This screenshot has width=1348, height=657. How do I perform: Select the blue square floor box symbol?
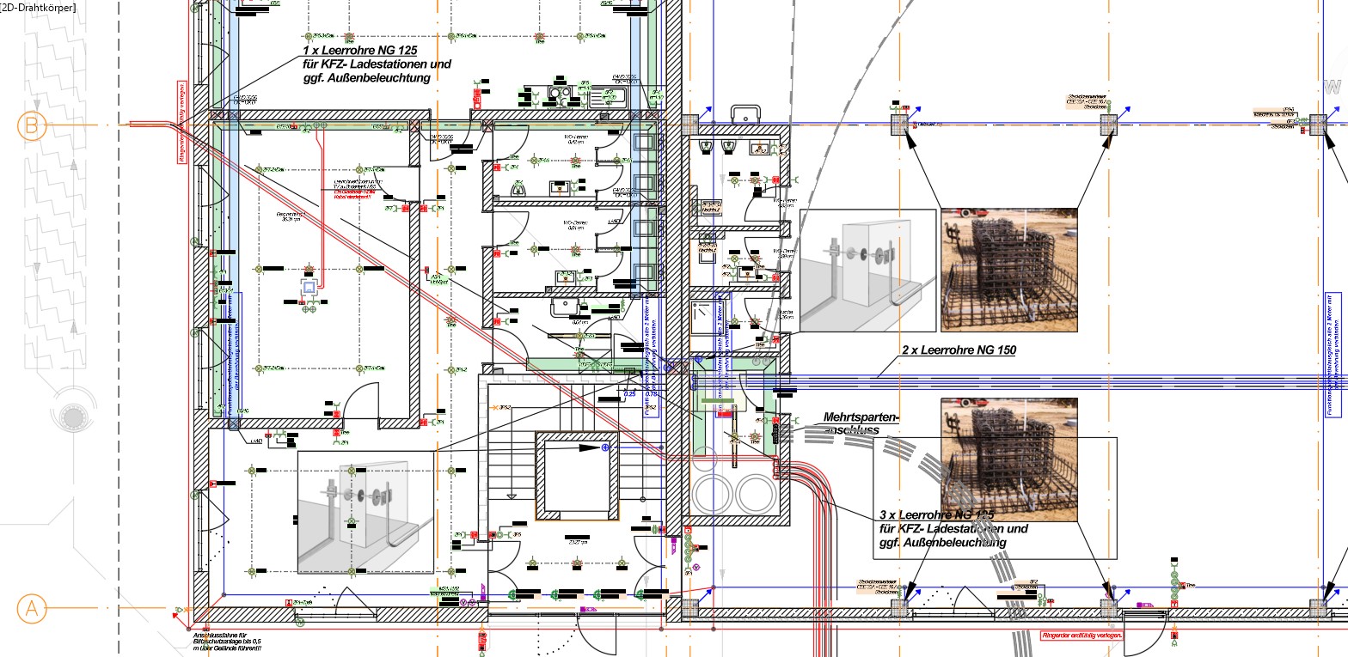[x=309, y=289]
